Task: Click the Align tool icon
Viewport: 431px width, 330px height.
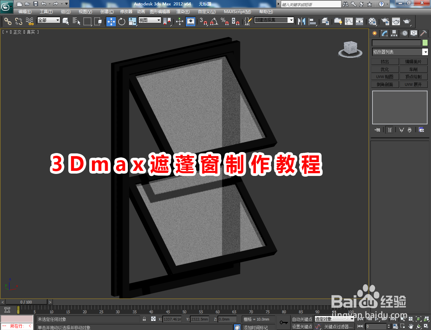Action: (313, 21)
